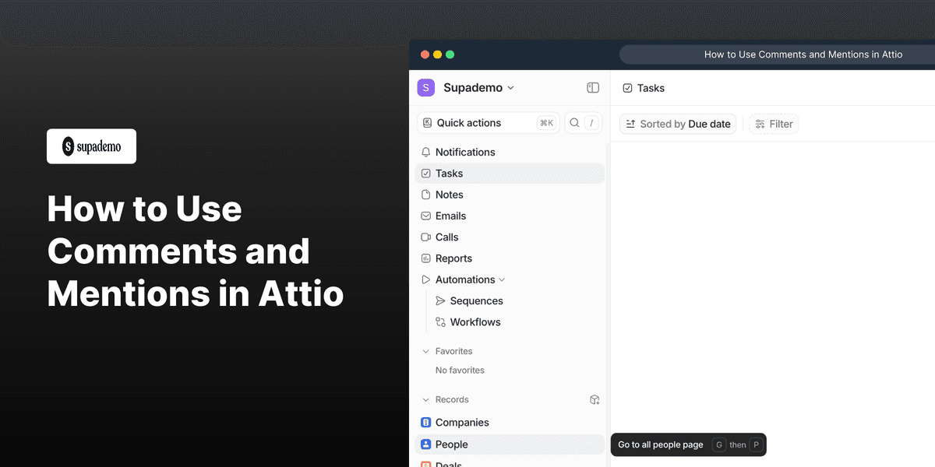Toggle the Filter settings control
Screen dimensions: 935x467
[x=773, y=123]
